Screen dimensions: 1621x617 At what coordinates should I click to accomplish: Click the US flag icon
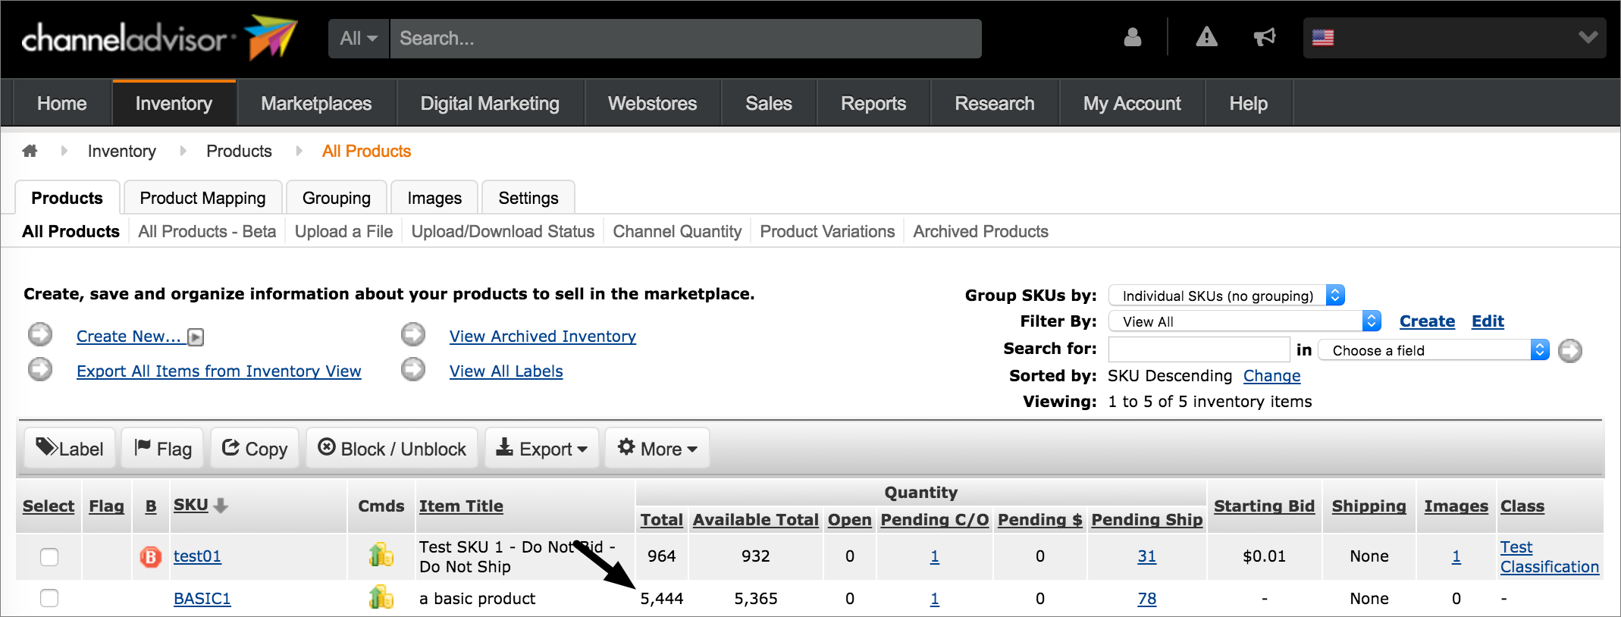point(1323,38)
